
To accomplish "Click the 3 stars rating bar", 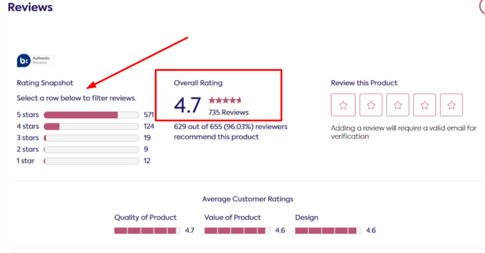I will point(91,138).
